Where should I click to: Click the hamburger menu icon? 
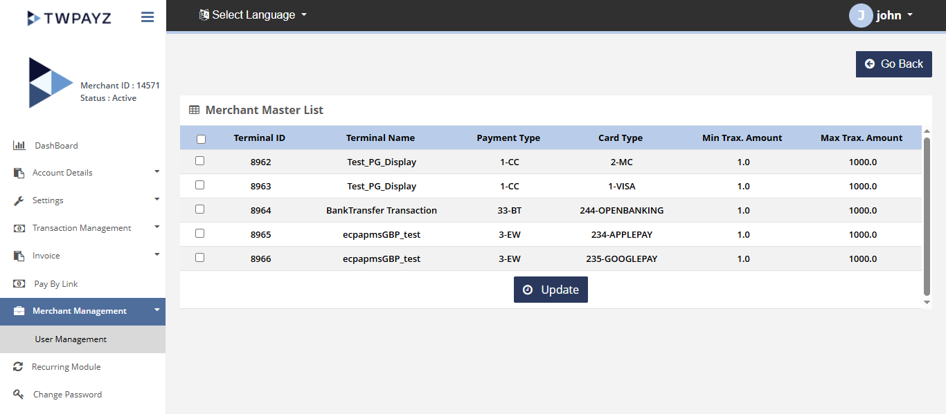(148, 17)
